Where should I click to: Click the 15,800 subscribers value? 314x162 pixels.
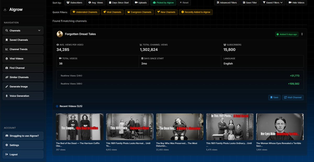pyautogui.click(x=229, y=50)
